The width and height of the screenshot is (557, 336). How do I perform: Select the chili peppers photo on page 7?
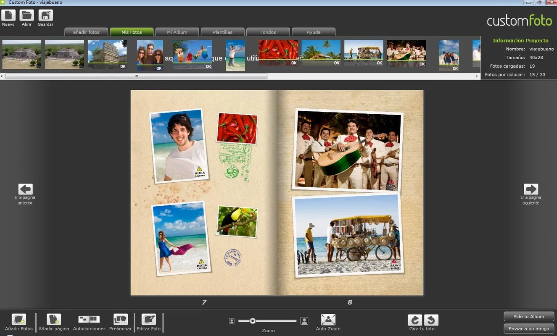pos(237,129)
